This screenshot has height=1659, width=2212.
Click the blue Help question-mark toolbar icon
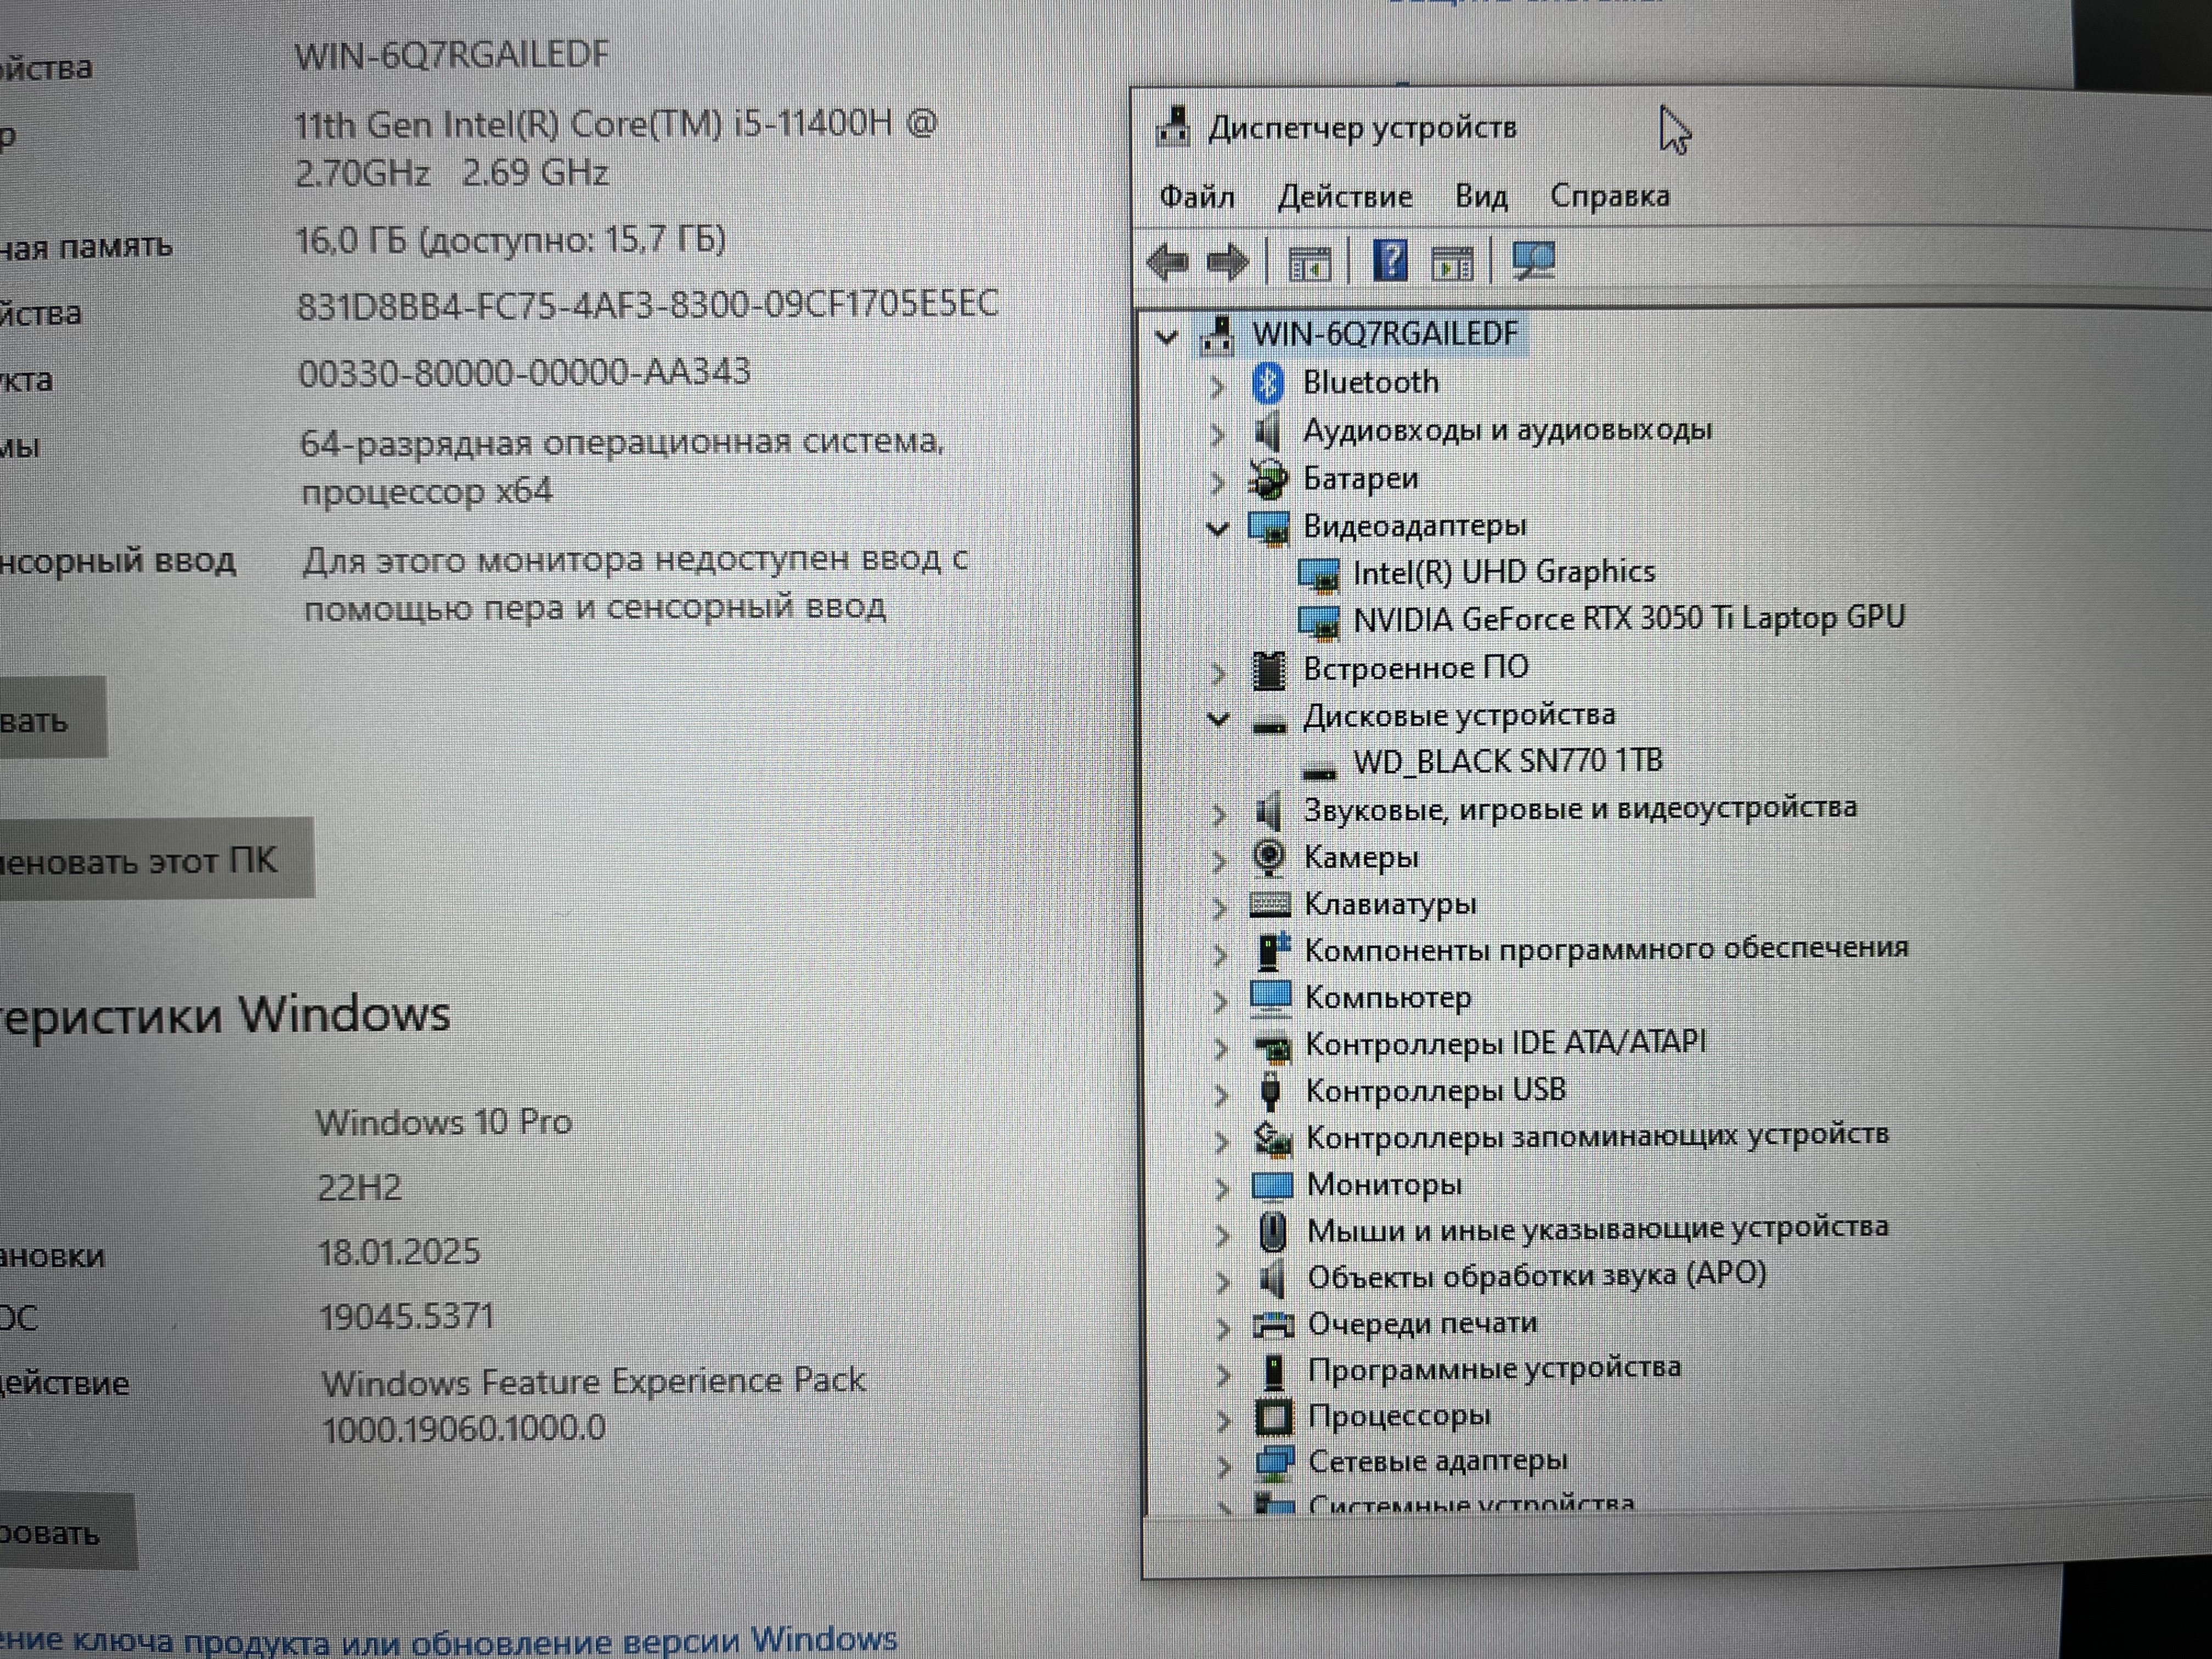(1390, 262)
